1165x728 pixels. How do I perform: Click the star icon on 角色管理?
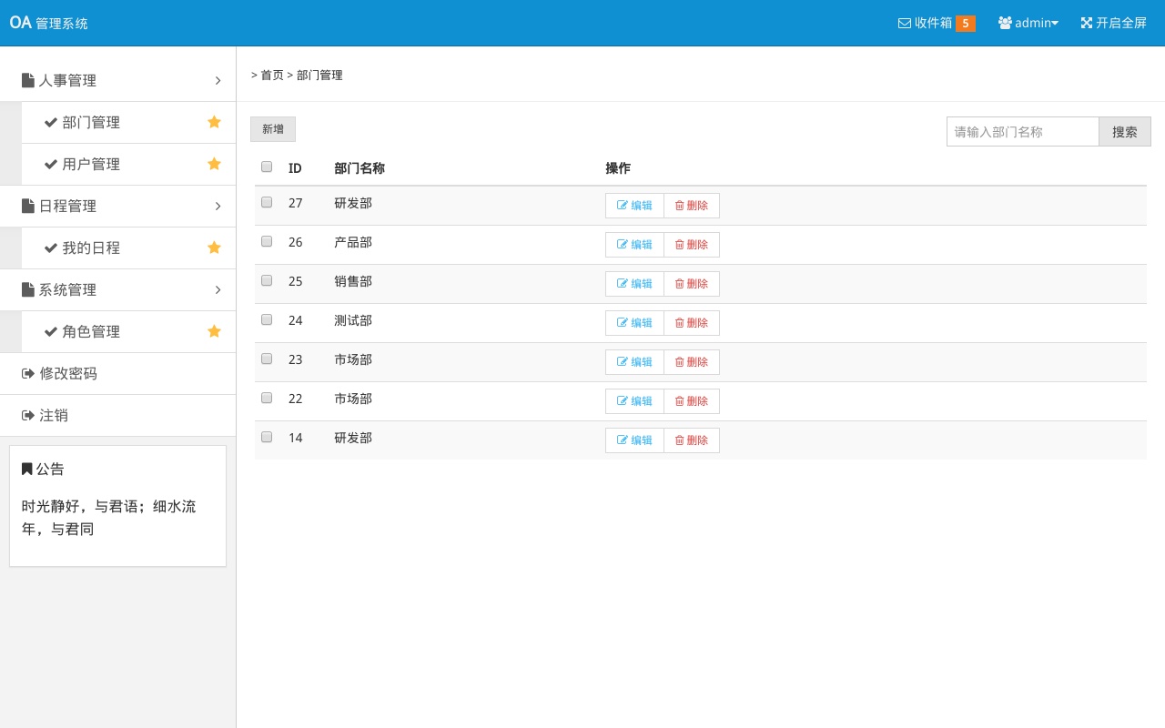coord(214,331)
